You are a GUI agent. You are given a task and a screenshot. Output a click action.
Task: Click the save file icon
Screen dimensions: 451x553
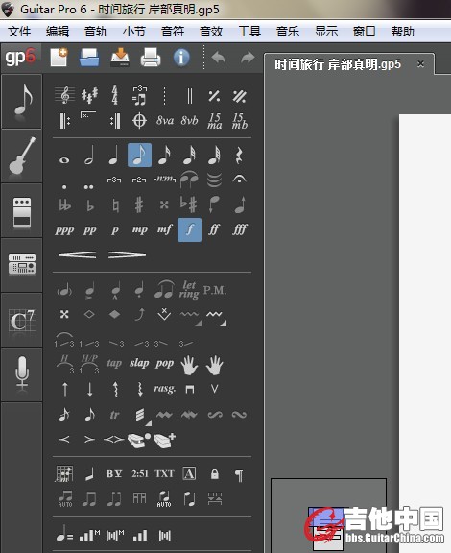[x=120, y=58]
